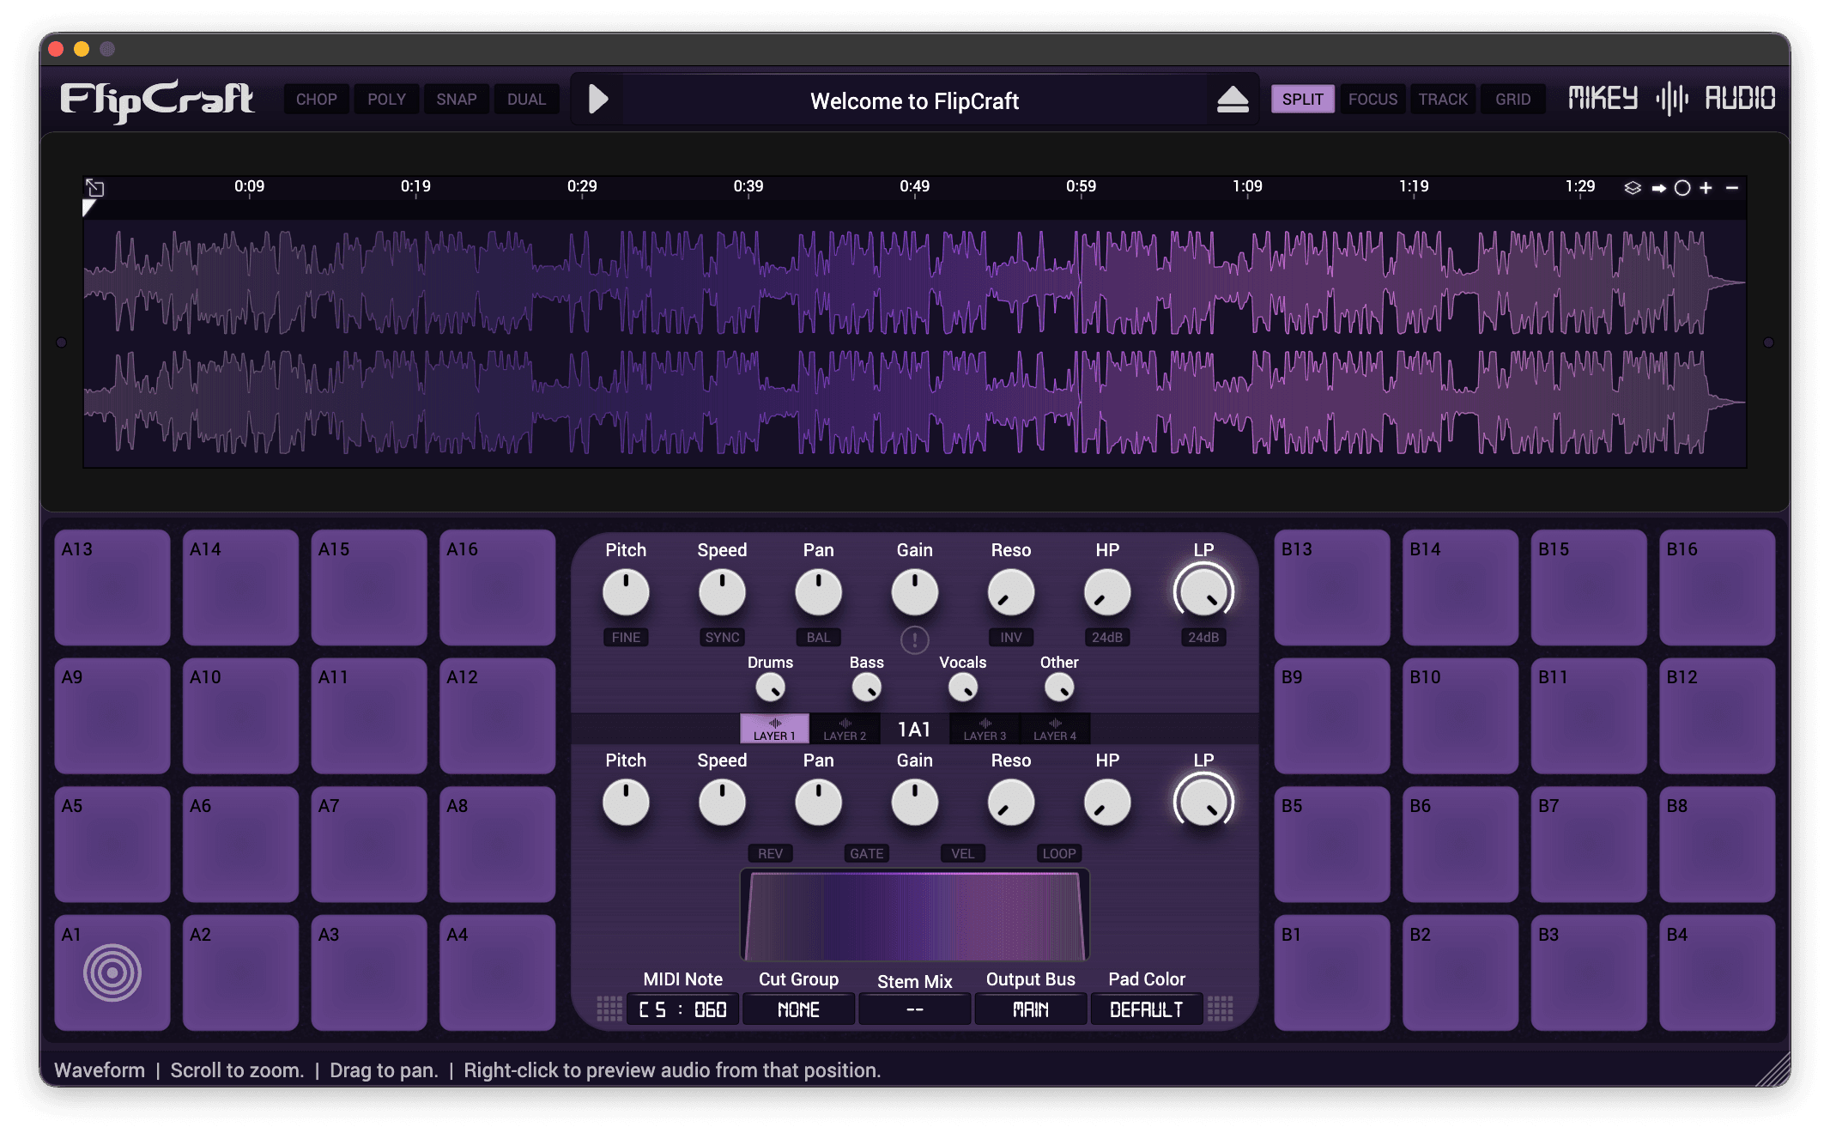Switch to the FOCUS view tab
Image resolution: width=1830 pixels, height=1133 pixels.
pos(1372,100)
